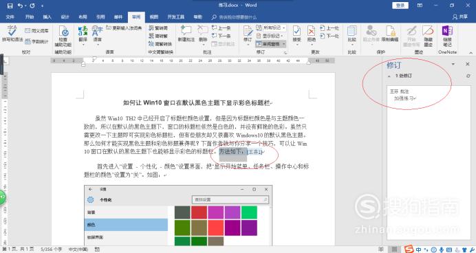Viewport: 476px width, 253px height.
Task: Go to Previous change (上一处)
Action: [x=329, y=28]
